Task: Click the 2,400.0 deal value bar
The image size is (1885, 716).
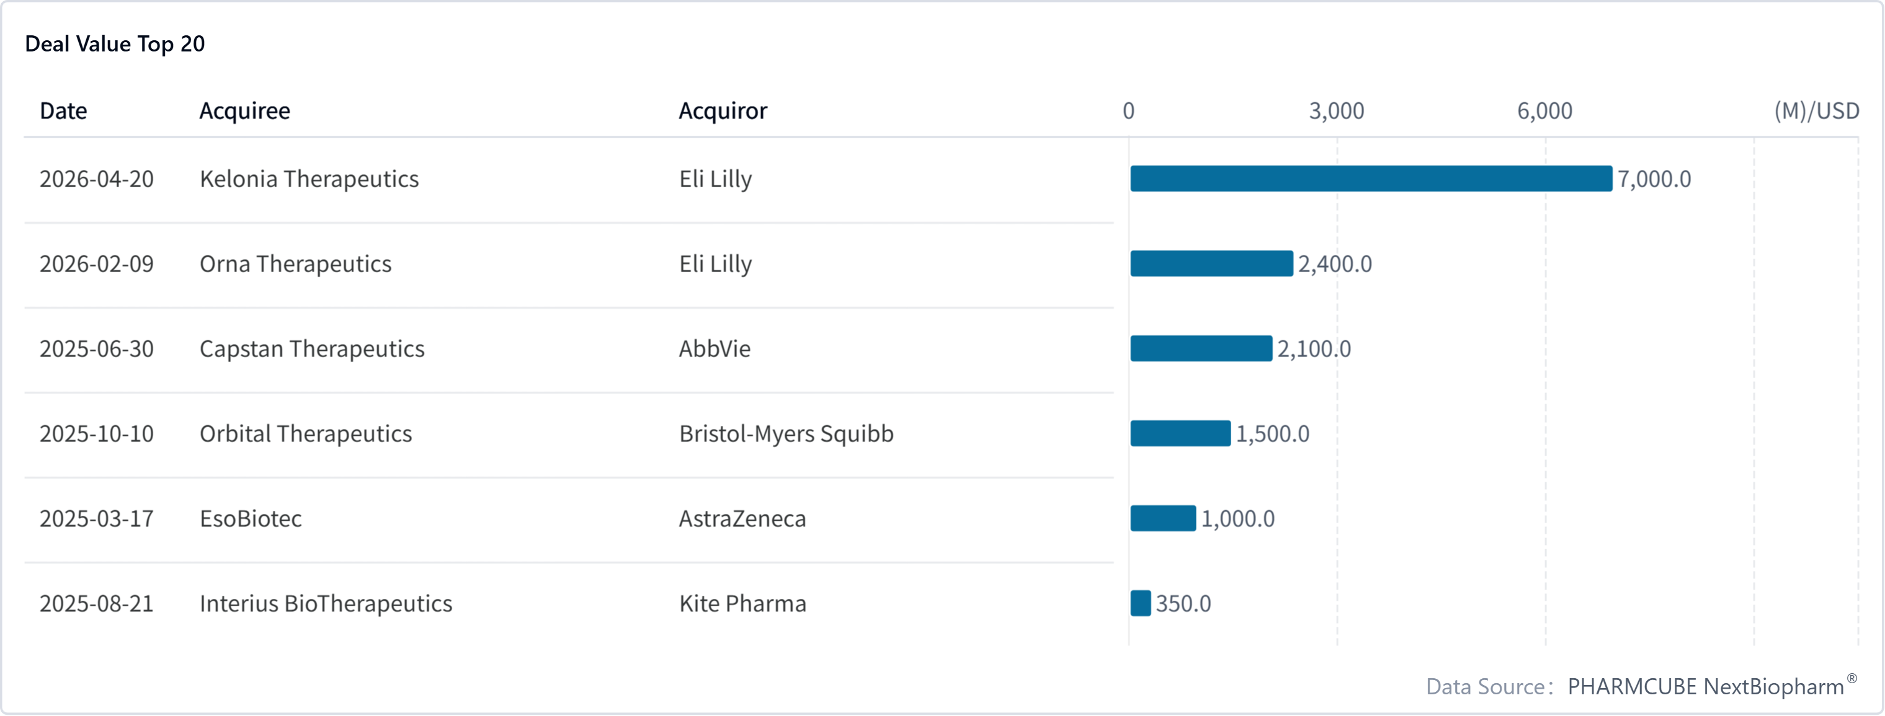Action: tap(1211, 264)
